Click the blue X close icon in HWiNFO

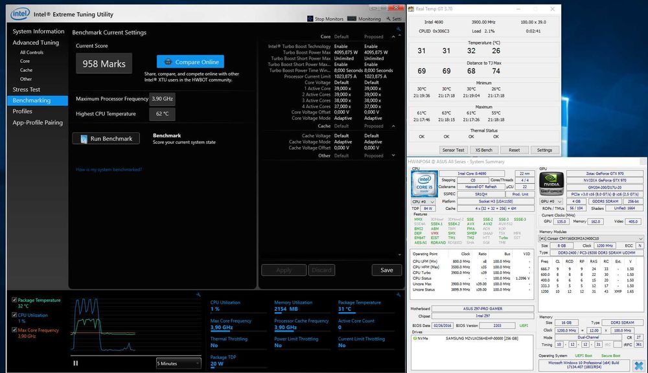point(639,366)
